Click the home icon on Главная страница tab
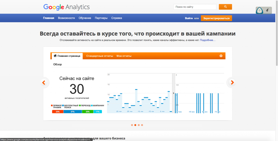Image resolution: width=278 pixels, height=141 pixels. click(x=55, y=56)
